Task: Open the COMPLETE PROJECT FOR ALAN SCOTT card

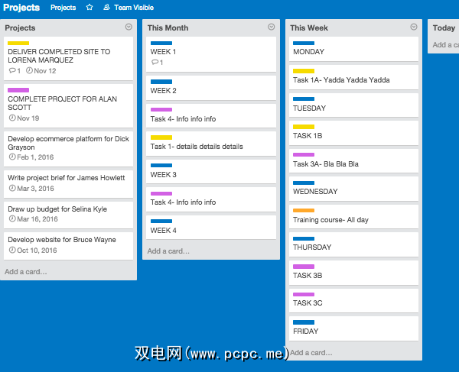Action: click(x=68, y=105)
